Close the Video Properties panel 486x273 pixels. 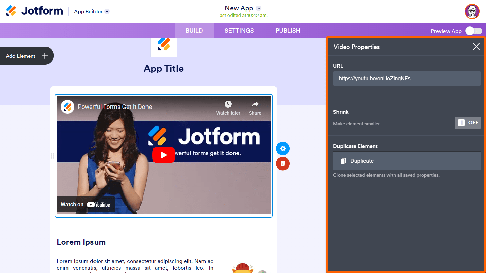click(x=476, y=47)
